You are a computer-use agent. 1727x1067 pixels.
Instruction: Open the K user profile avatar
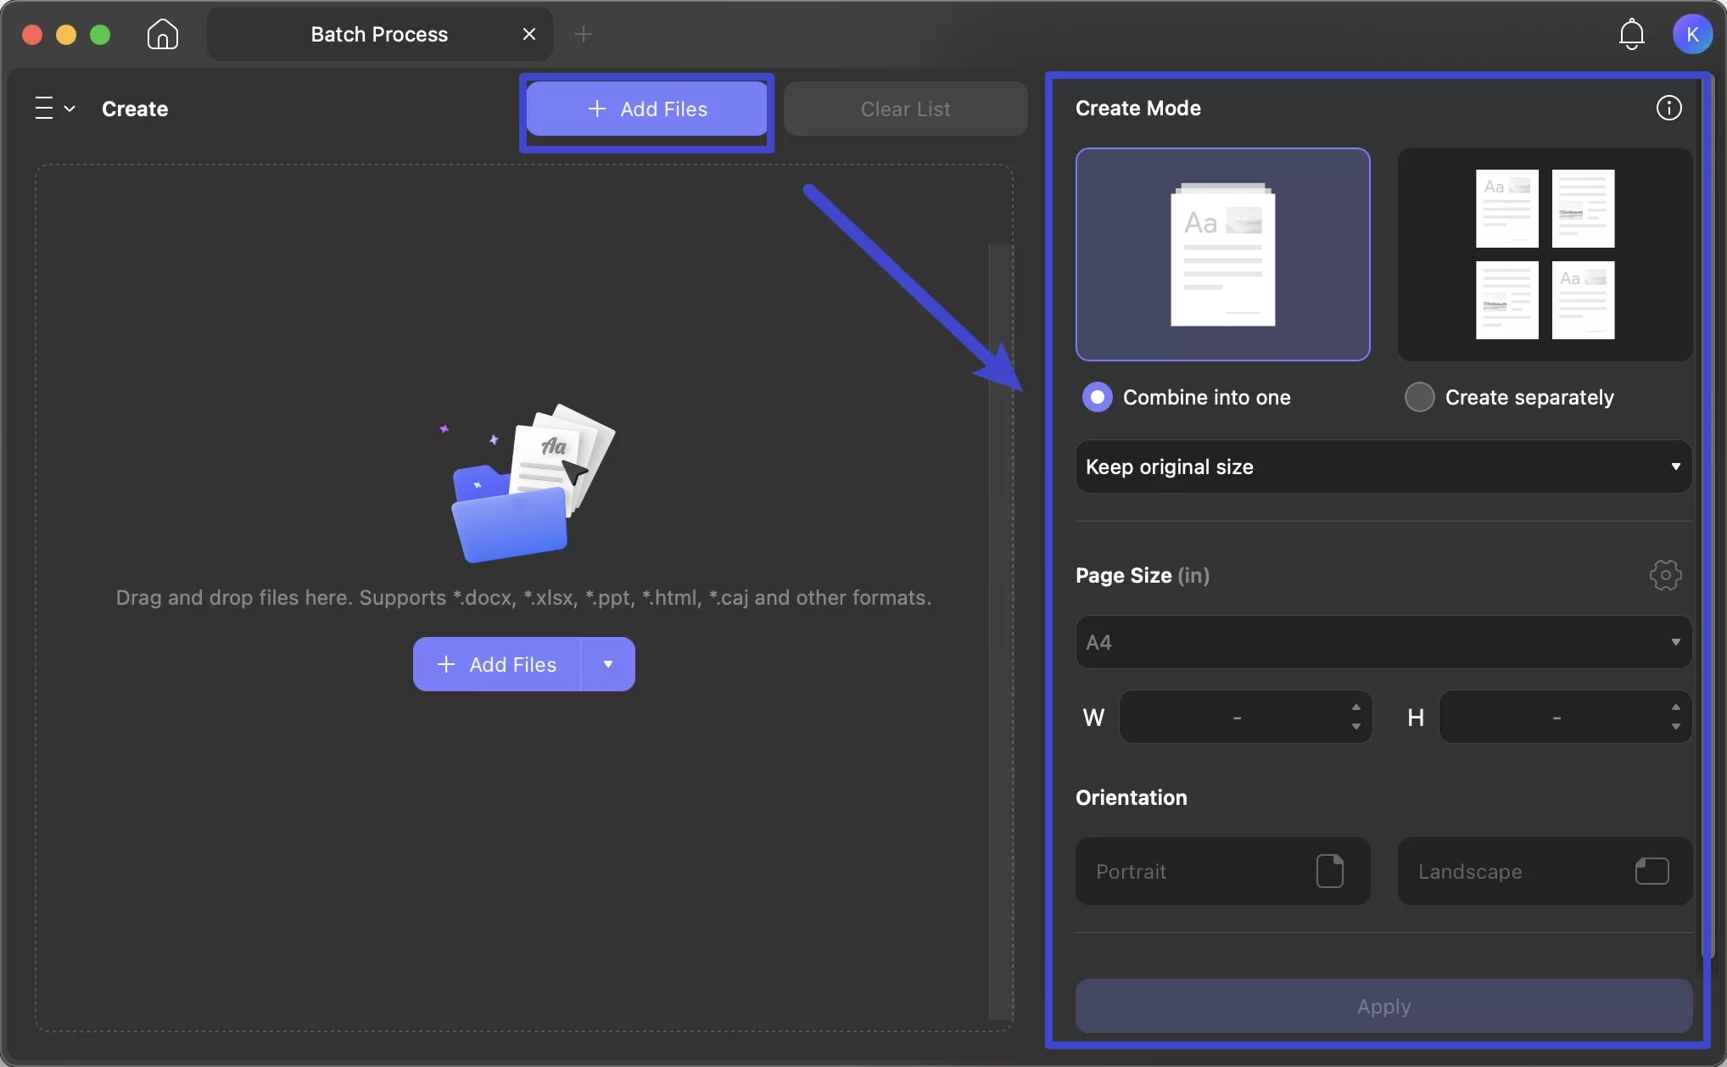[1693, 34]
